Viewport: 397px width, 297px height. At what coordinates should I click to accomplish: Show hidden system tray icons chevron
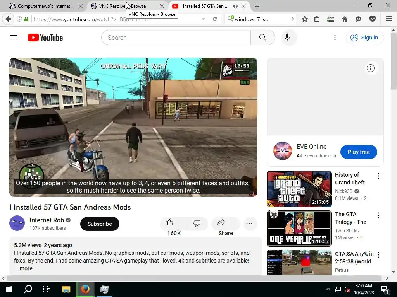pyautogui.click(x=328, y=289)
